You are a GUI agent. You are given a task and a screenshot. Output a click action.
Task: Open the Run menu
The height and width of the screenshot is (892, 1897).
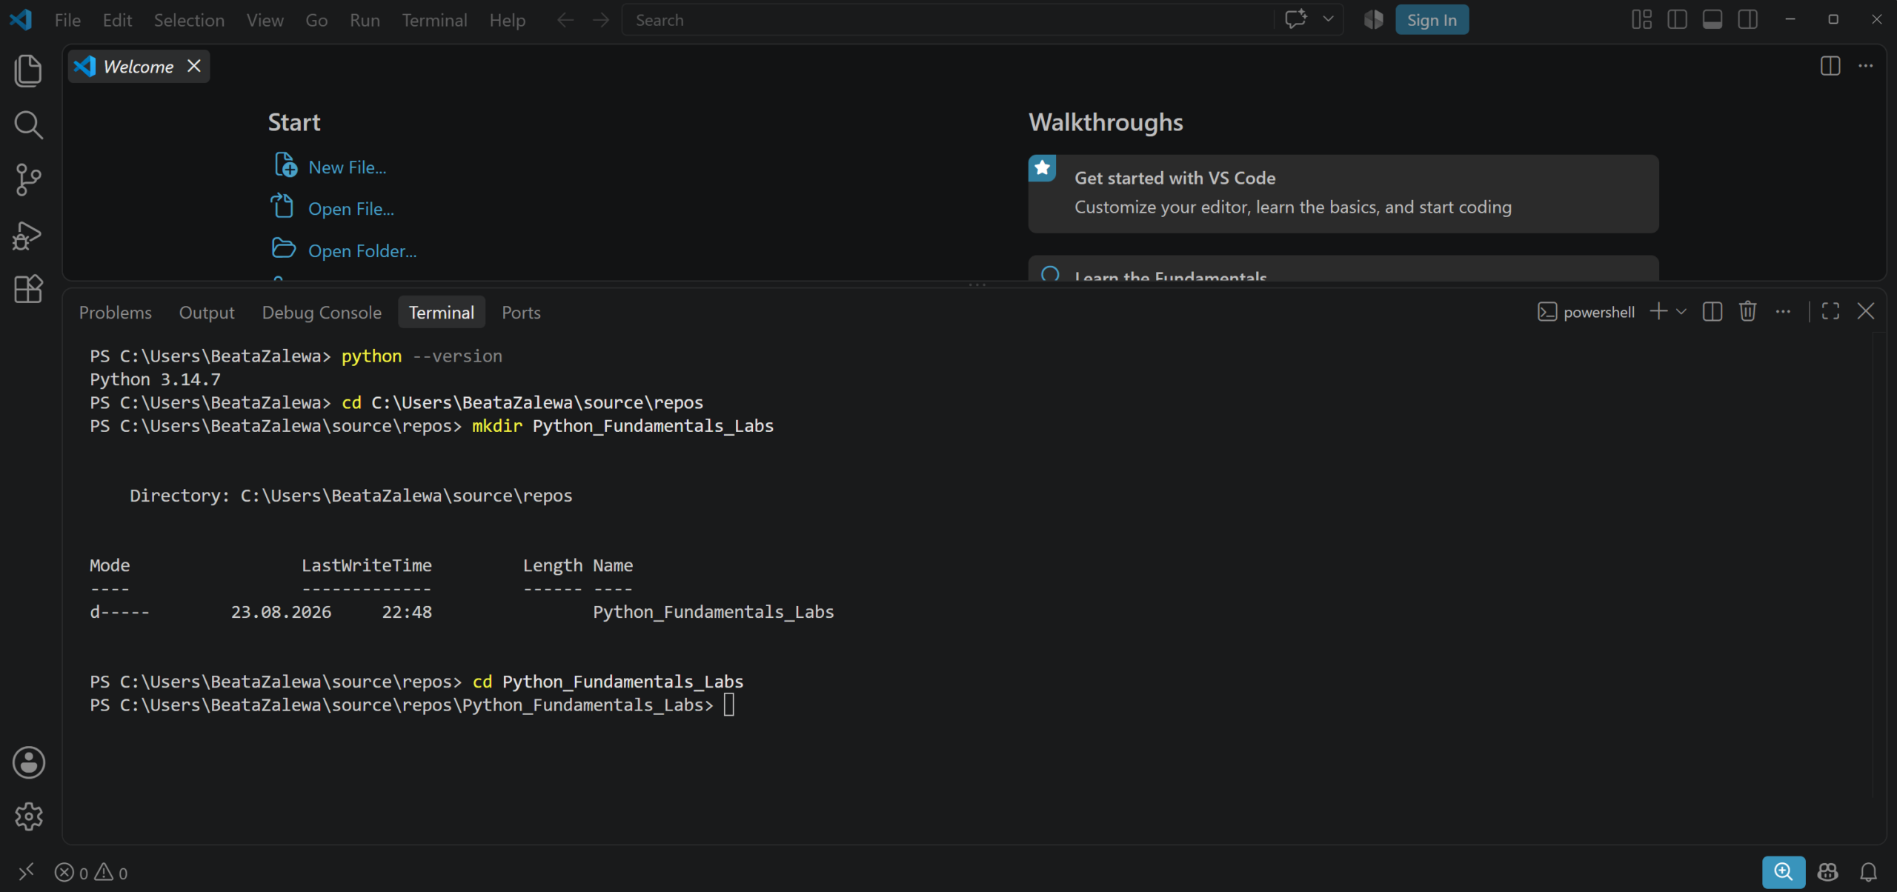coord(365,20)
